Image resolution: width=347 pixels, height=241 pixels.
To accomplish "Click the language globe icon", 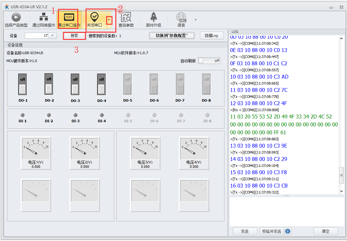I will (181, 17).
